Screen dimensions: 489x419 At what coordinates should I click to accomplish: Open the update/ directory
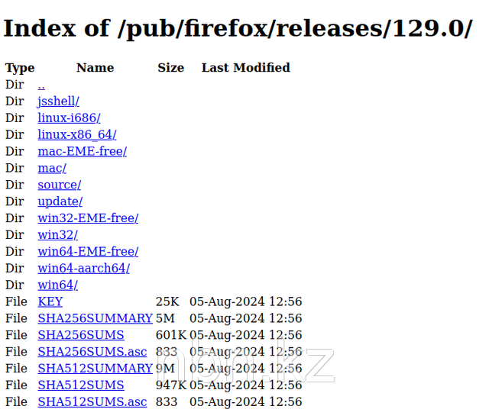[60, 201]
